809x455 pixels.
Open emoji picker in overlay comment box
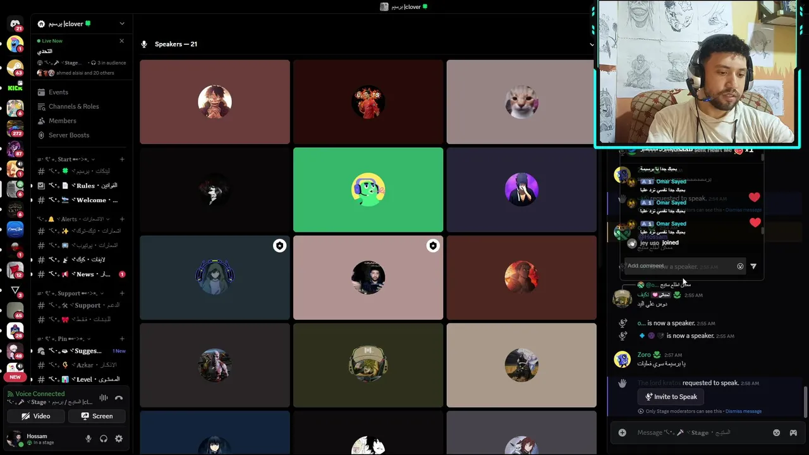click(x=740, y=267)
